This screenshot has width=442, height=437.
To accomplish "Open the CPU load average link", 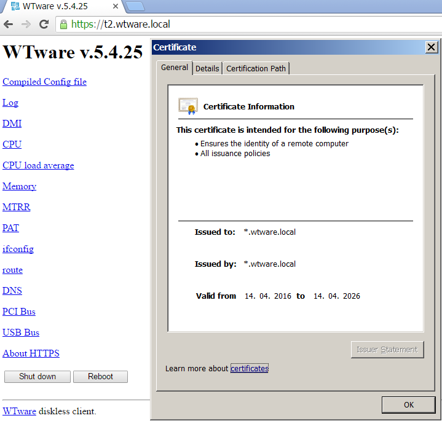I will point(38,165).
